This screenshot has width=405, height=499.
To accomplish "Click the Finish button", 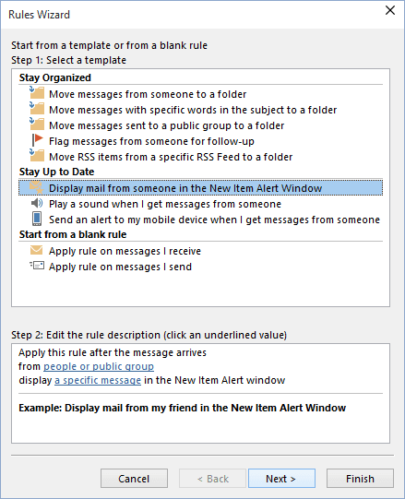I will point(360,479).
